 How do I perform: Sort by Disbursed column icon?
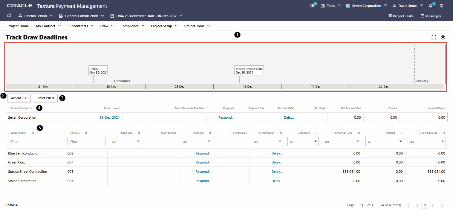[x=316, y=133]
